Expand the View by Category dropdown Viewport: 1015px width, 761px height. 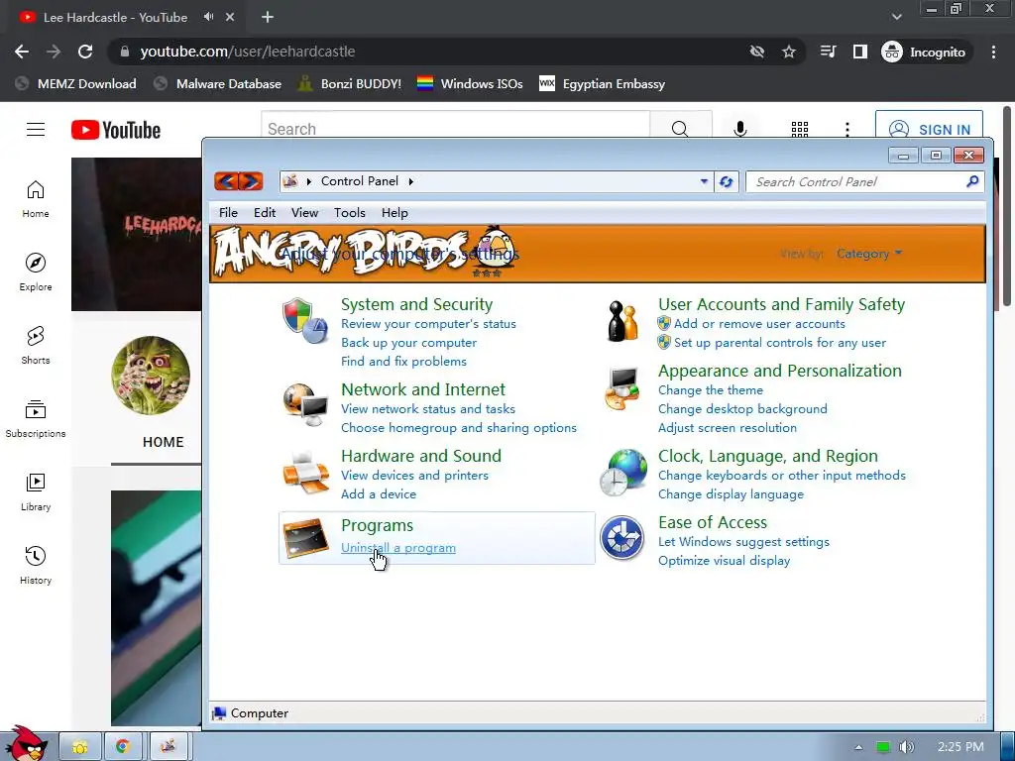point(869,254)
